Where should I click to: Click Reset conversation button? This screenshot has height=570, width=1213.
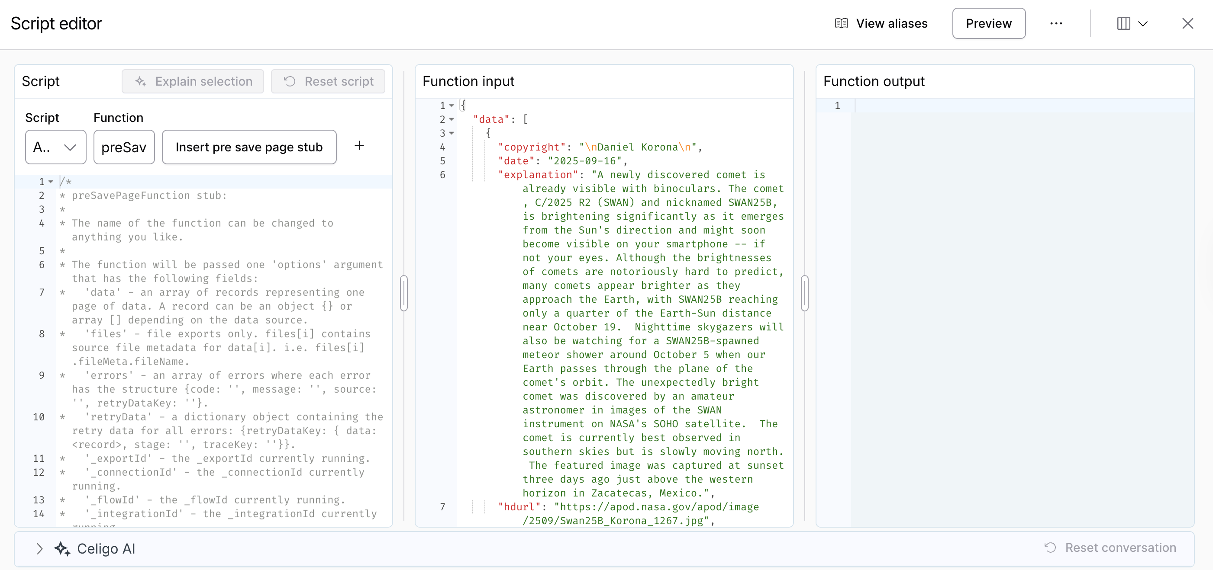[1110, 548]
